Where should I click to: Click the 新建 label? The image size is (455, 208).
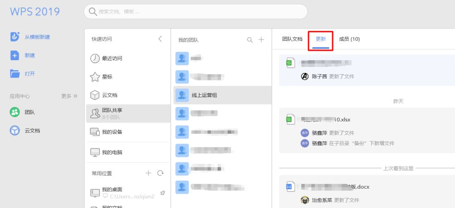coord(29,56)
